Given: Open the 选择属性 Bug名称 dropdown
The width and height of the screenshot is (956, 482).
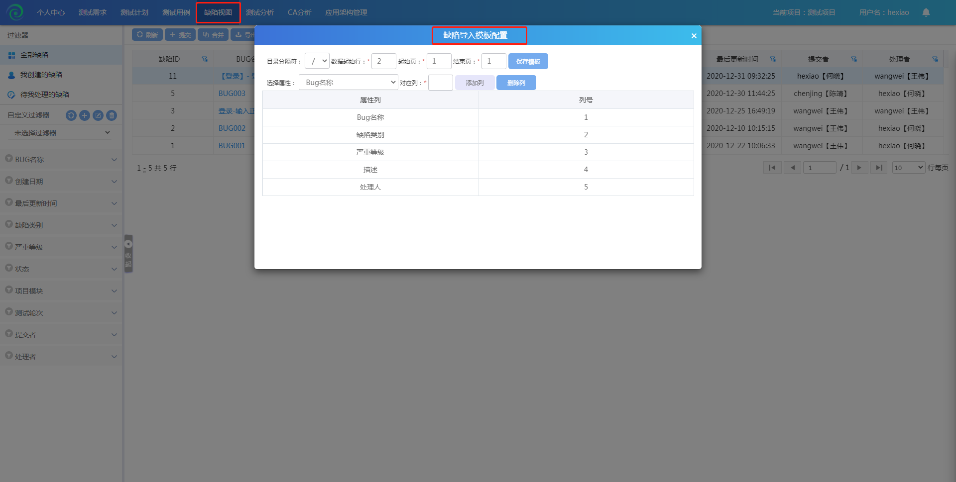Looking at the screenshot, I should [x=349, y=83].
